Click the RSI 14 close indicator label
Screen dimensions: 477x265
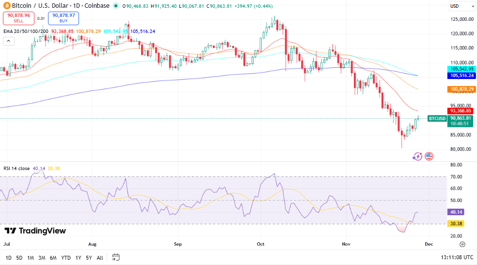coord(16,169)
